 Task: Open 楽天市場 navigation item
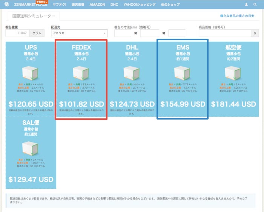(78, 5)
